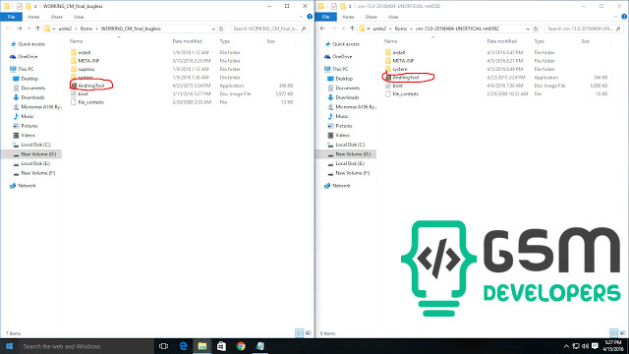629x354 pixels.
Task: Expand address history dropdown in right window
Action: click(528, 29)
